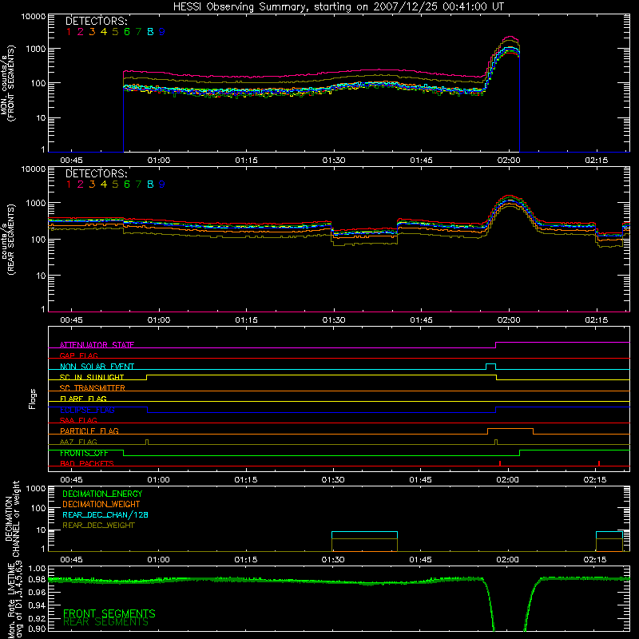The width and height of the screenshot is (639, 639).
Task: Click the 0.90 livetime axis value
Action: coord(37,629)
